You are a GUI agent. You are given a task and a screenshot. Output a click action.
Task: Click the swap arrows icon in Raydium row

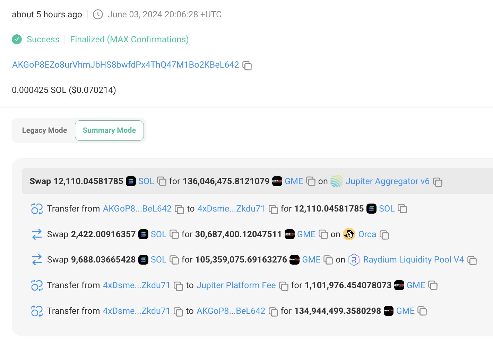coord(37,260)
